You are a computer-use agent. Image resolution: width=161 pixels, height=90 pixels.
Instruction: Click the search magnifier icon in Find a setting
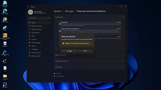point(49,18)
